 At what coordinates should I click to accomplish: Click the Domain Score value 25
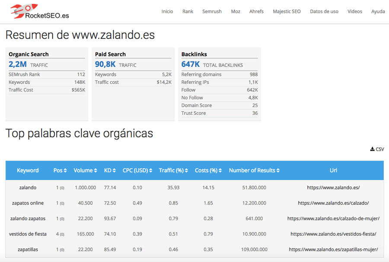[255, 105]
